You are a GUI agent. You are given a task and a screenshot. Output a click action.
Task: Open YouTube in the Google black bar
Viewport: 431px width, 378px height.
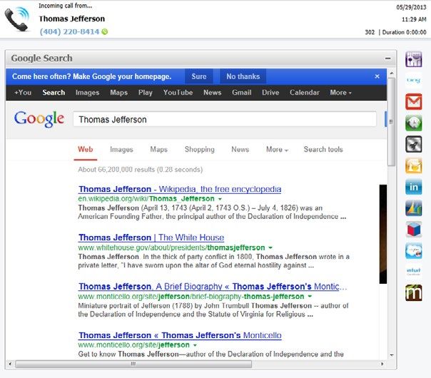178,93
